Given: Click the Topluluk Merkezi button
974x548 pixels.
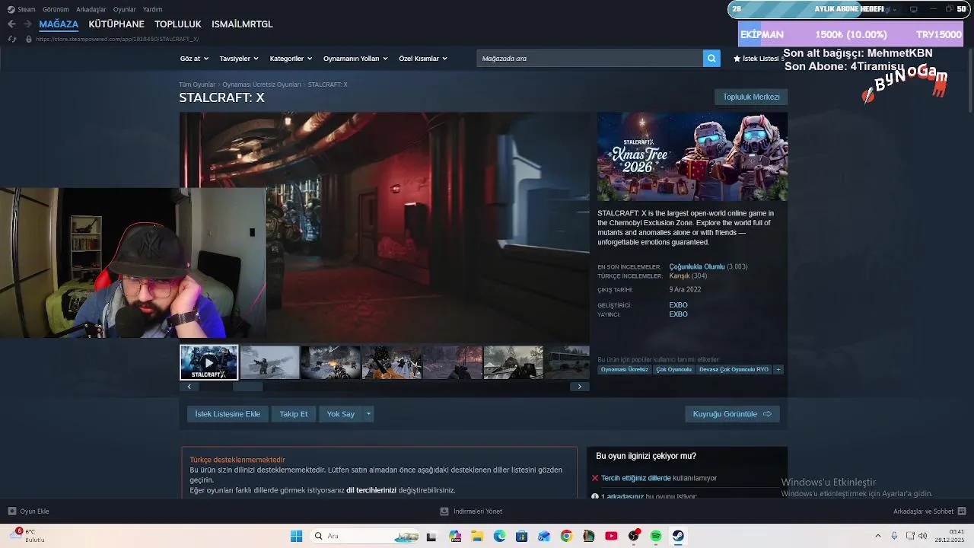Looking at the screenshot, I should pos(751,97).
